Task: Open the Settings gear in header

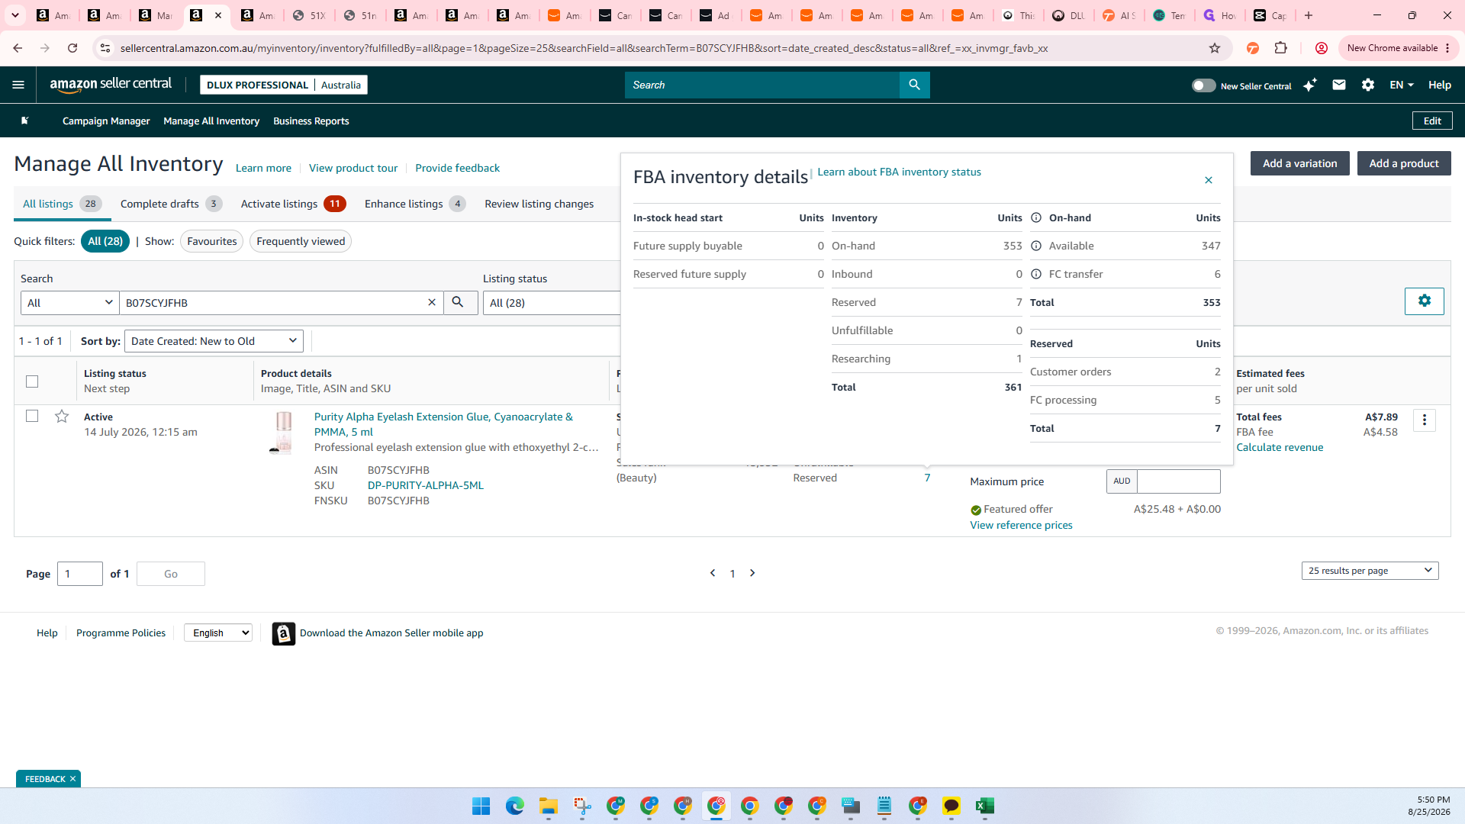Action: 1368,85
